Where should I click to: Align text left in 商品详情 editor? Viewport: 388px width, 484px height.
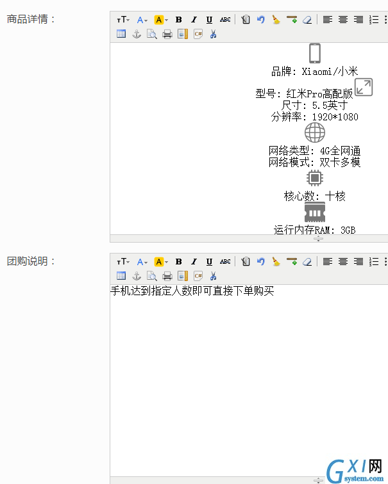(328, 20)
